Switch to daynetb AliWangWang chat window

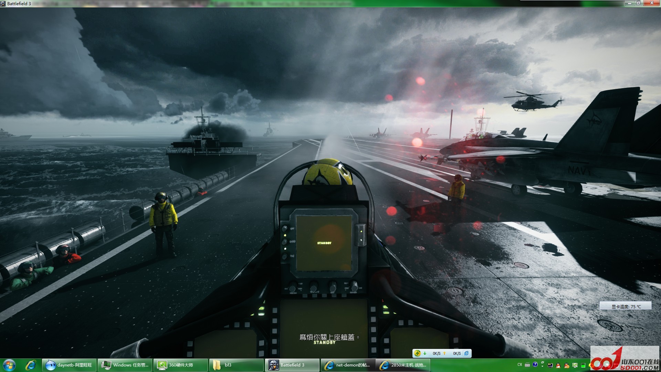click(69, 365)
